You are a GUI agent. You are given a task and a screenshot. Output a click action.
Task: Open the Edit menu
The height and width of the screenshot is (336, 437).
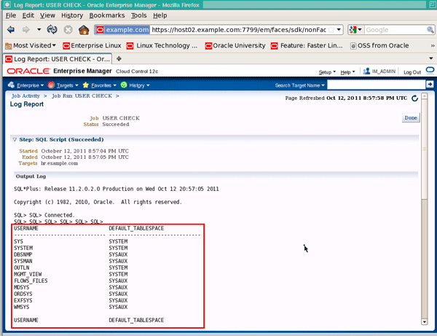point(28,15)
